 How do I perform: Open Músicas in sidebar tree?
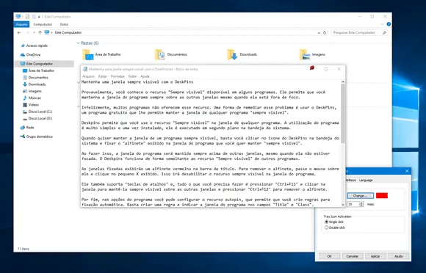pyautogui.click(x=35, y=98)
